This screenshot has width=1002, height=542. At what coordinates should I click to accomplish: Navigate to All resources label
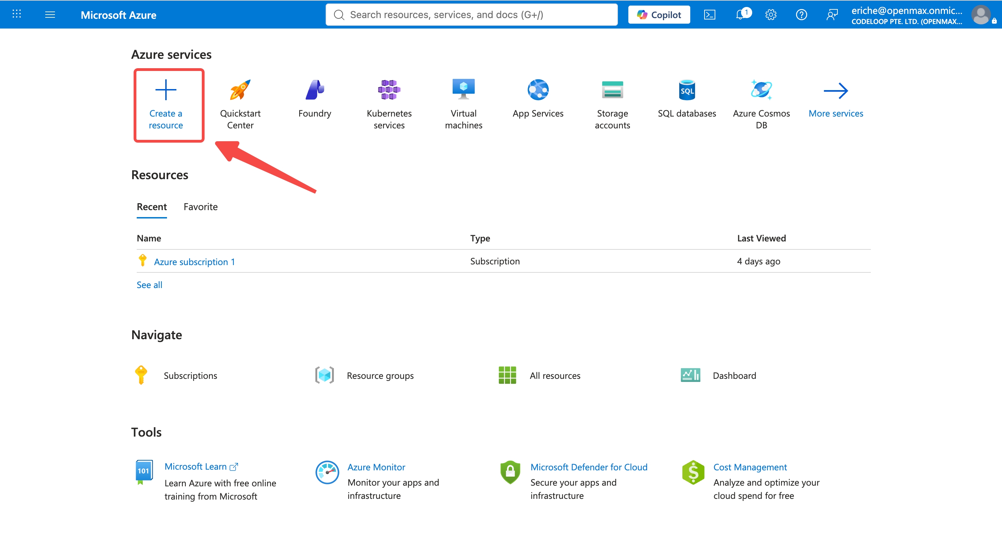coord(555,376)
